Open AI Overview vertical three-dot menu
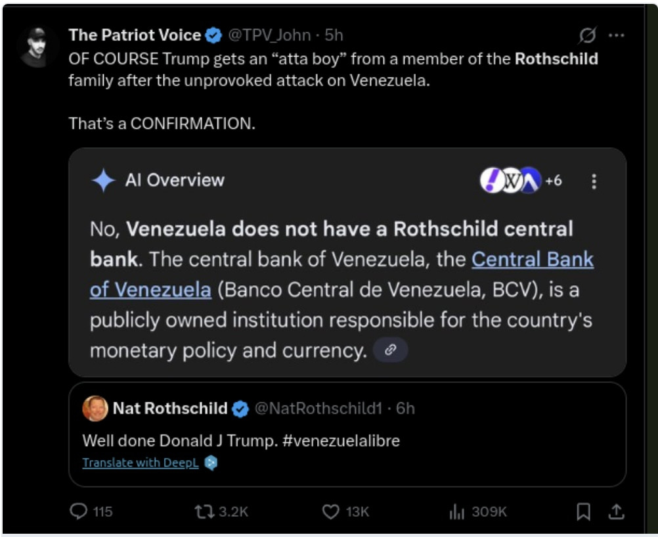Viewport: 658px width, 537px height. click(594, 181)
